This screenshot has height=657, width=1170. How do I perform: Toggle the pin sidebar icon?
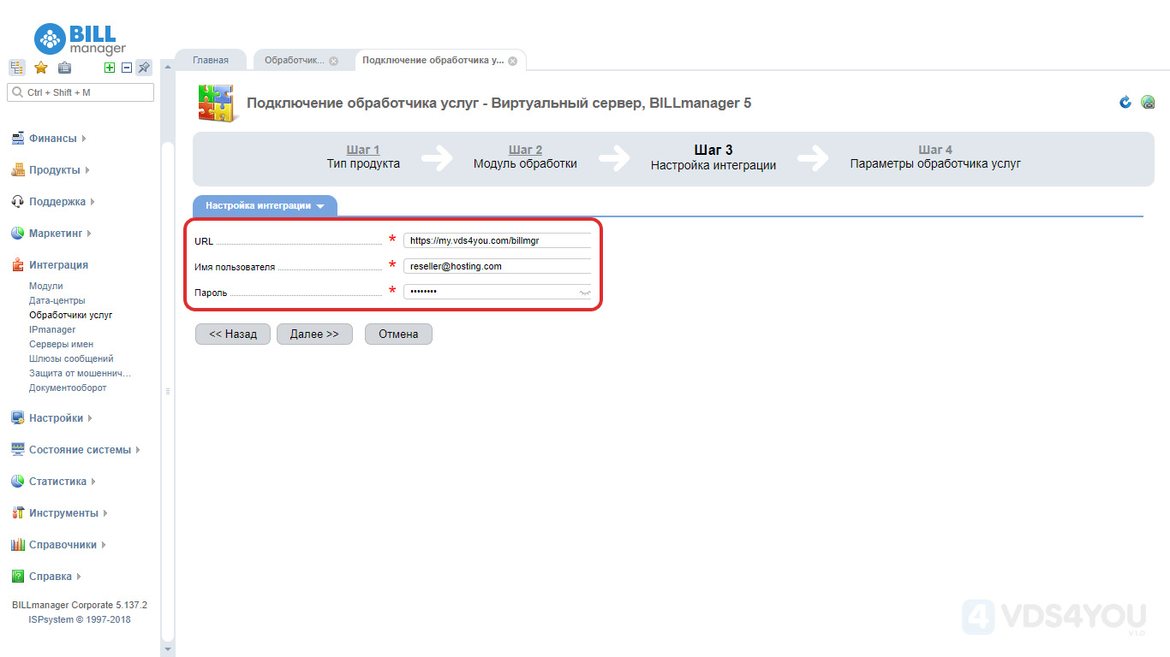[144, 68]
